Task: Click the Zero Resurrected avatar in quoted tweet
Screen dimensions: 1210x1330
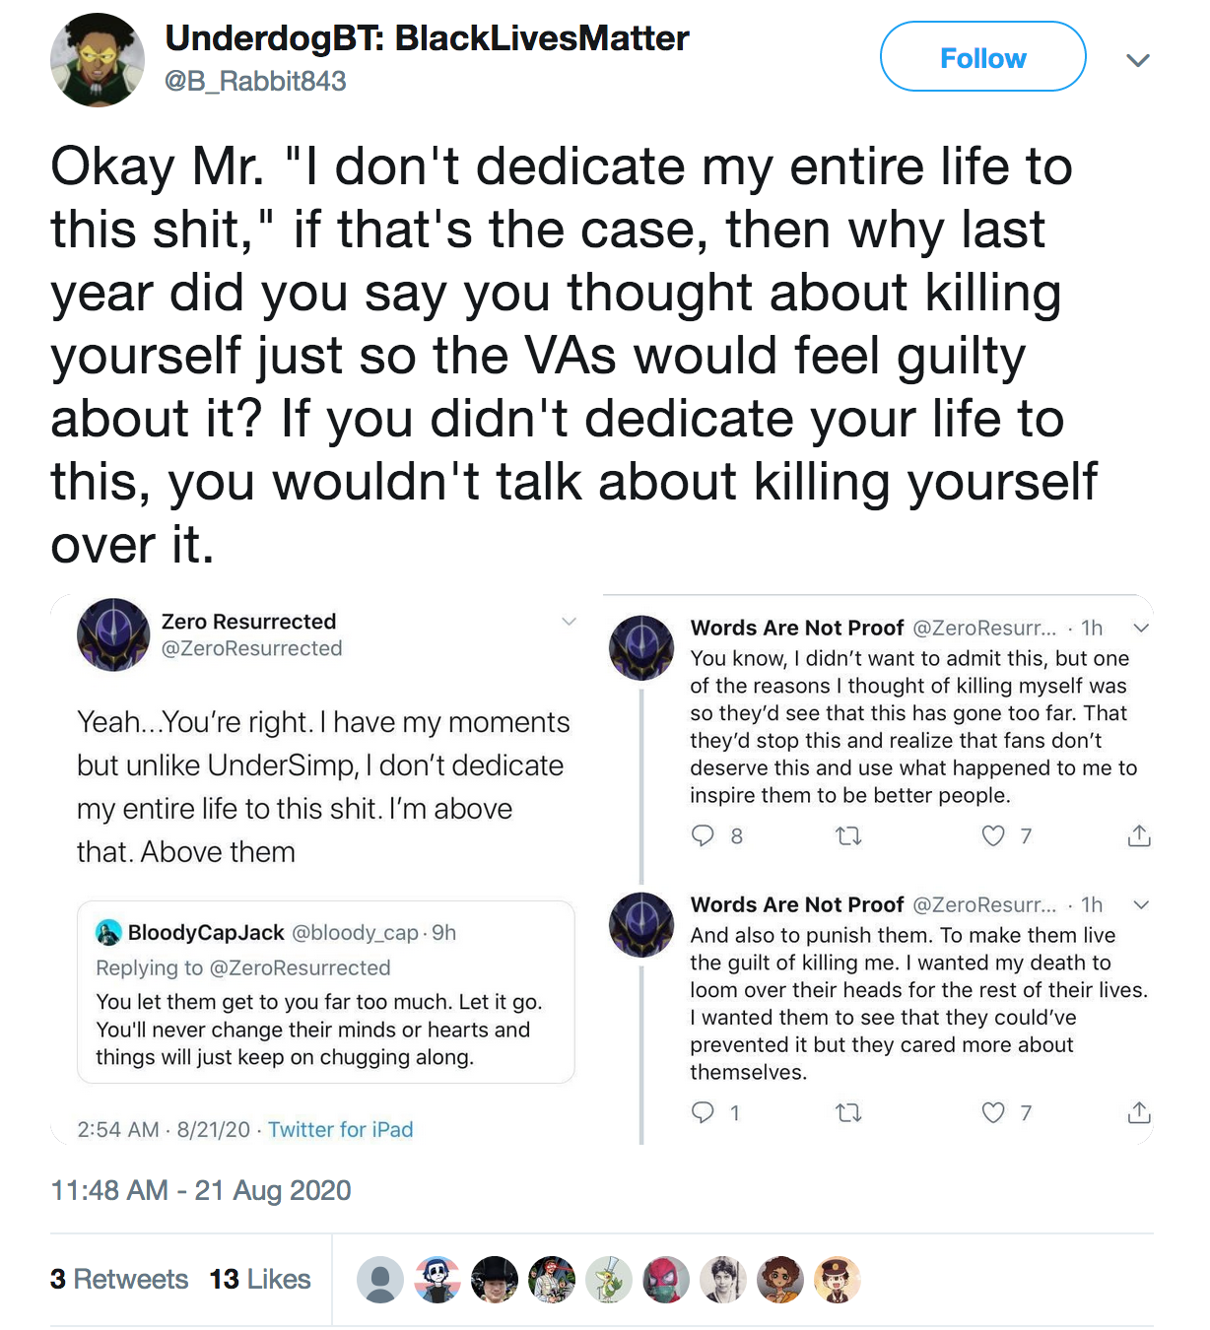Action: [x=113, y=634]
